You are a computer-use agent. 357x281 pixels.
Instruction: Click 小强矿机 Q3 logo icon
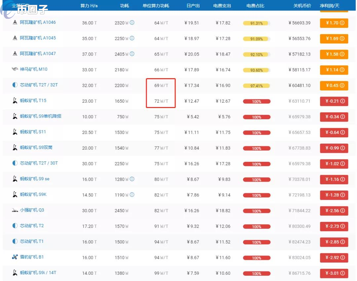click(x=15, y=210)
